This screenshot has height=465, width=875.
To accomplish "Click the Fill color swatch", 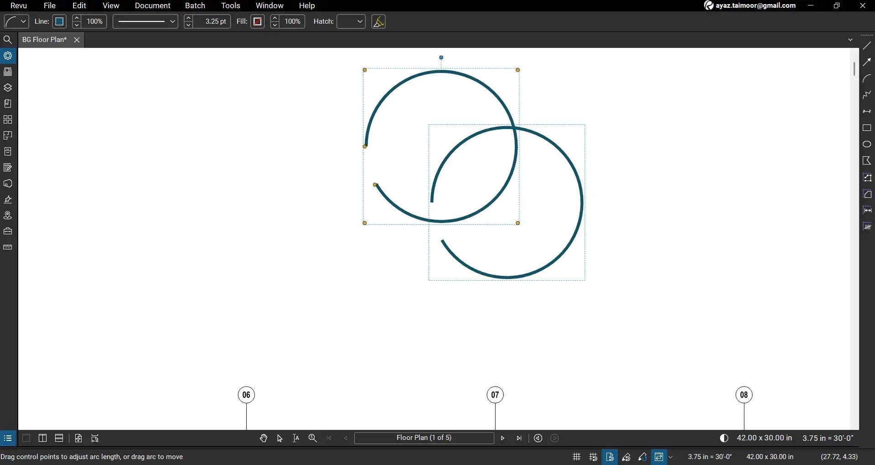I will pos(257,21).
